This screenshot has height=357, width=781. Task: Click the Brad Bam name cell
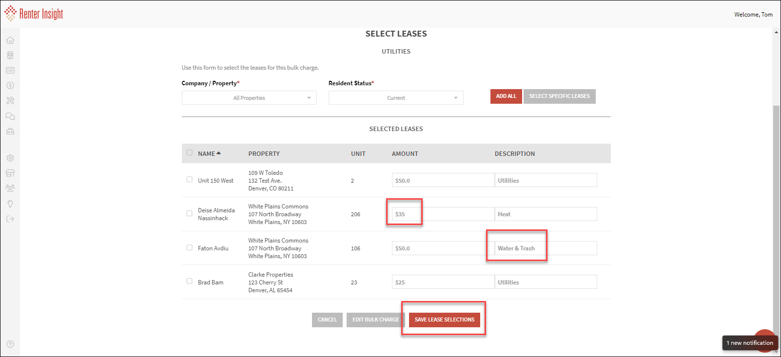pyautogui.click(x=211, y=282)
